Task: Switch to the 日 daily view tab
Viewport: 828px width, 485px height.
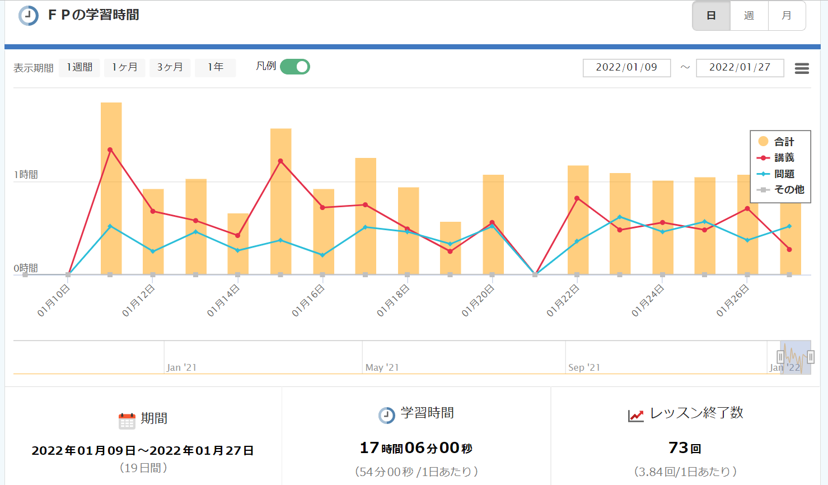Action: pyautogui.click(x=711, y=16)
